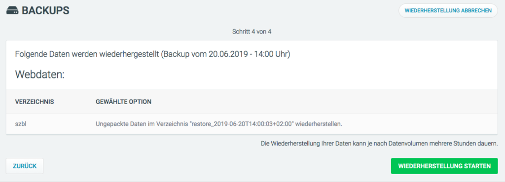Select the GEWÄHLTE OPTION column header
The width and height of the screenshot is (505, 182).
click(x=124, y=102)
